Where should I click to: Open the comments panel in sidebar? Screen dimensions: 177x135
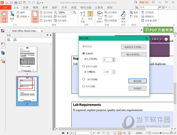tap(3, 61)
